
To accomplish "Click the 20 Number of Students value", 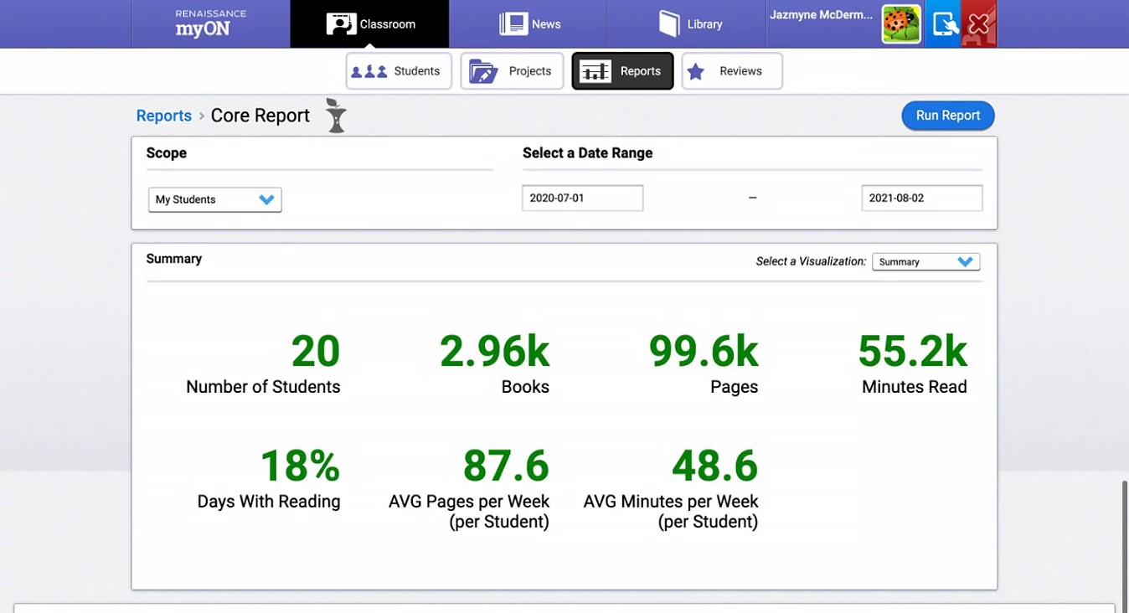I will (x=316, y=351).
